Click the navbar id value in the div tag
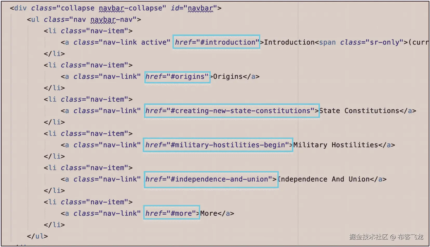 [x=200, y=8]
